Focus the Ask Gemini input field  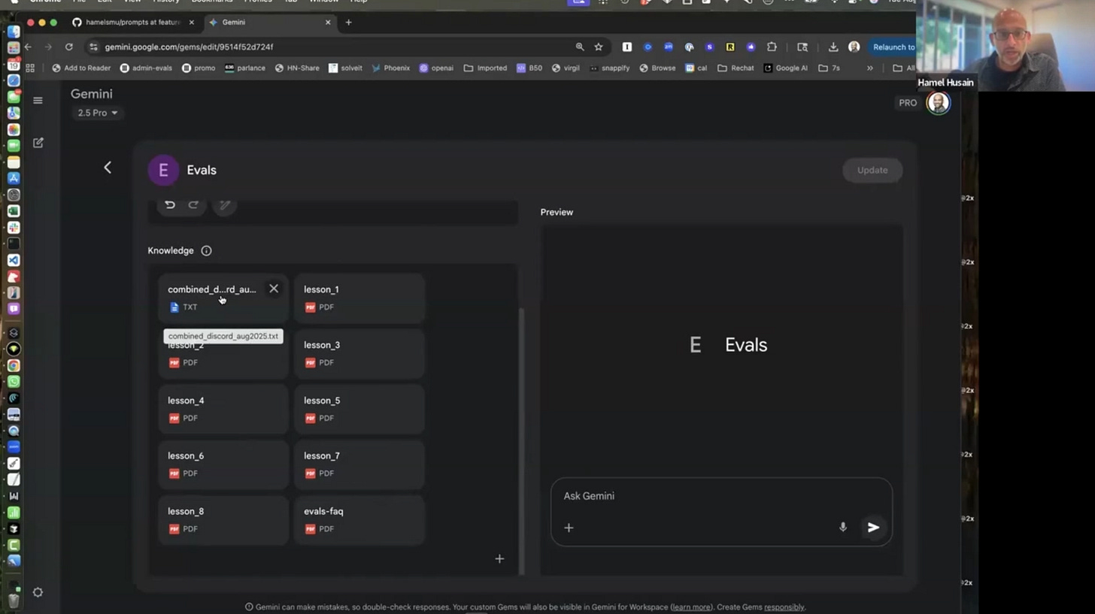722,496
